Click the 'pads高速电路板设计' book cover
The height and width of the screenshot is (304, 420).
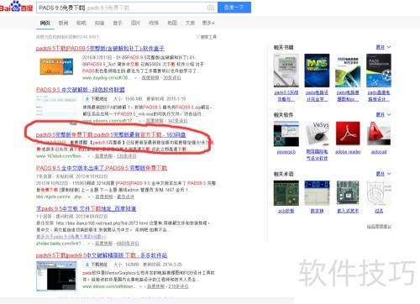[x=379, y=71]
